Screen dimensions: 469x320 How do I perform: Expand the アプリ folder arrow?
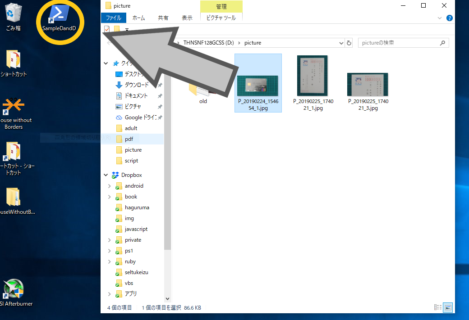pos(110,294)
